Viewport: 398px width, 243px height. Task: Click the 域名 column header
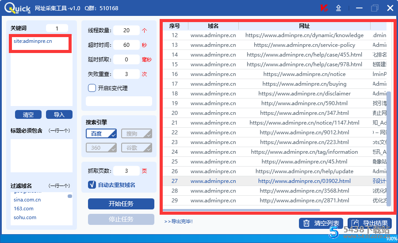pyautogui.click(x=213, y=26)
